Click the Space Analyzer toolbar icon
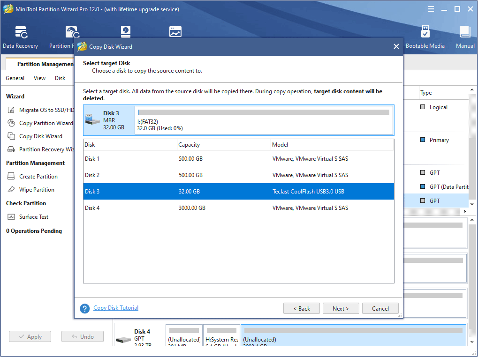This screenshot has width=478, height=357. (x=175, y=32)
